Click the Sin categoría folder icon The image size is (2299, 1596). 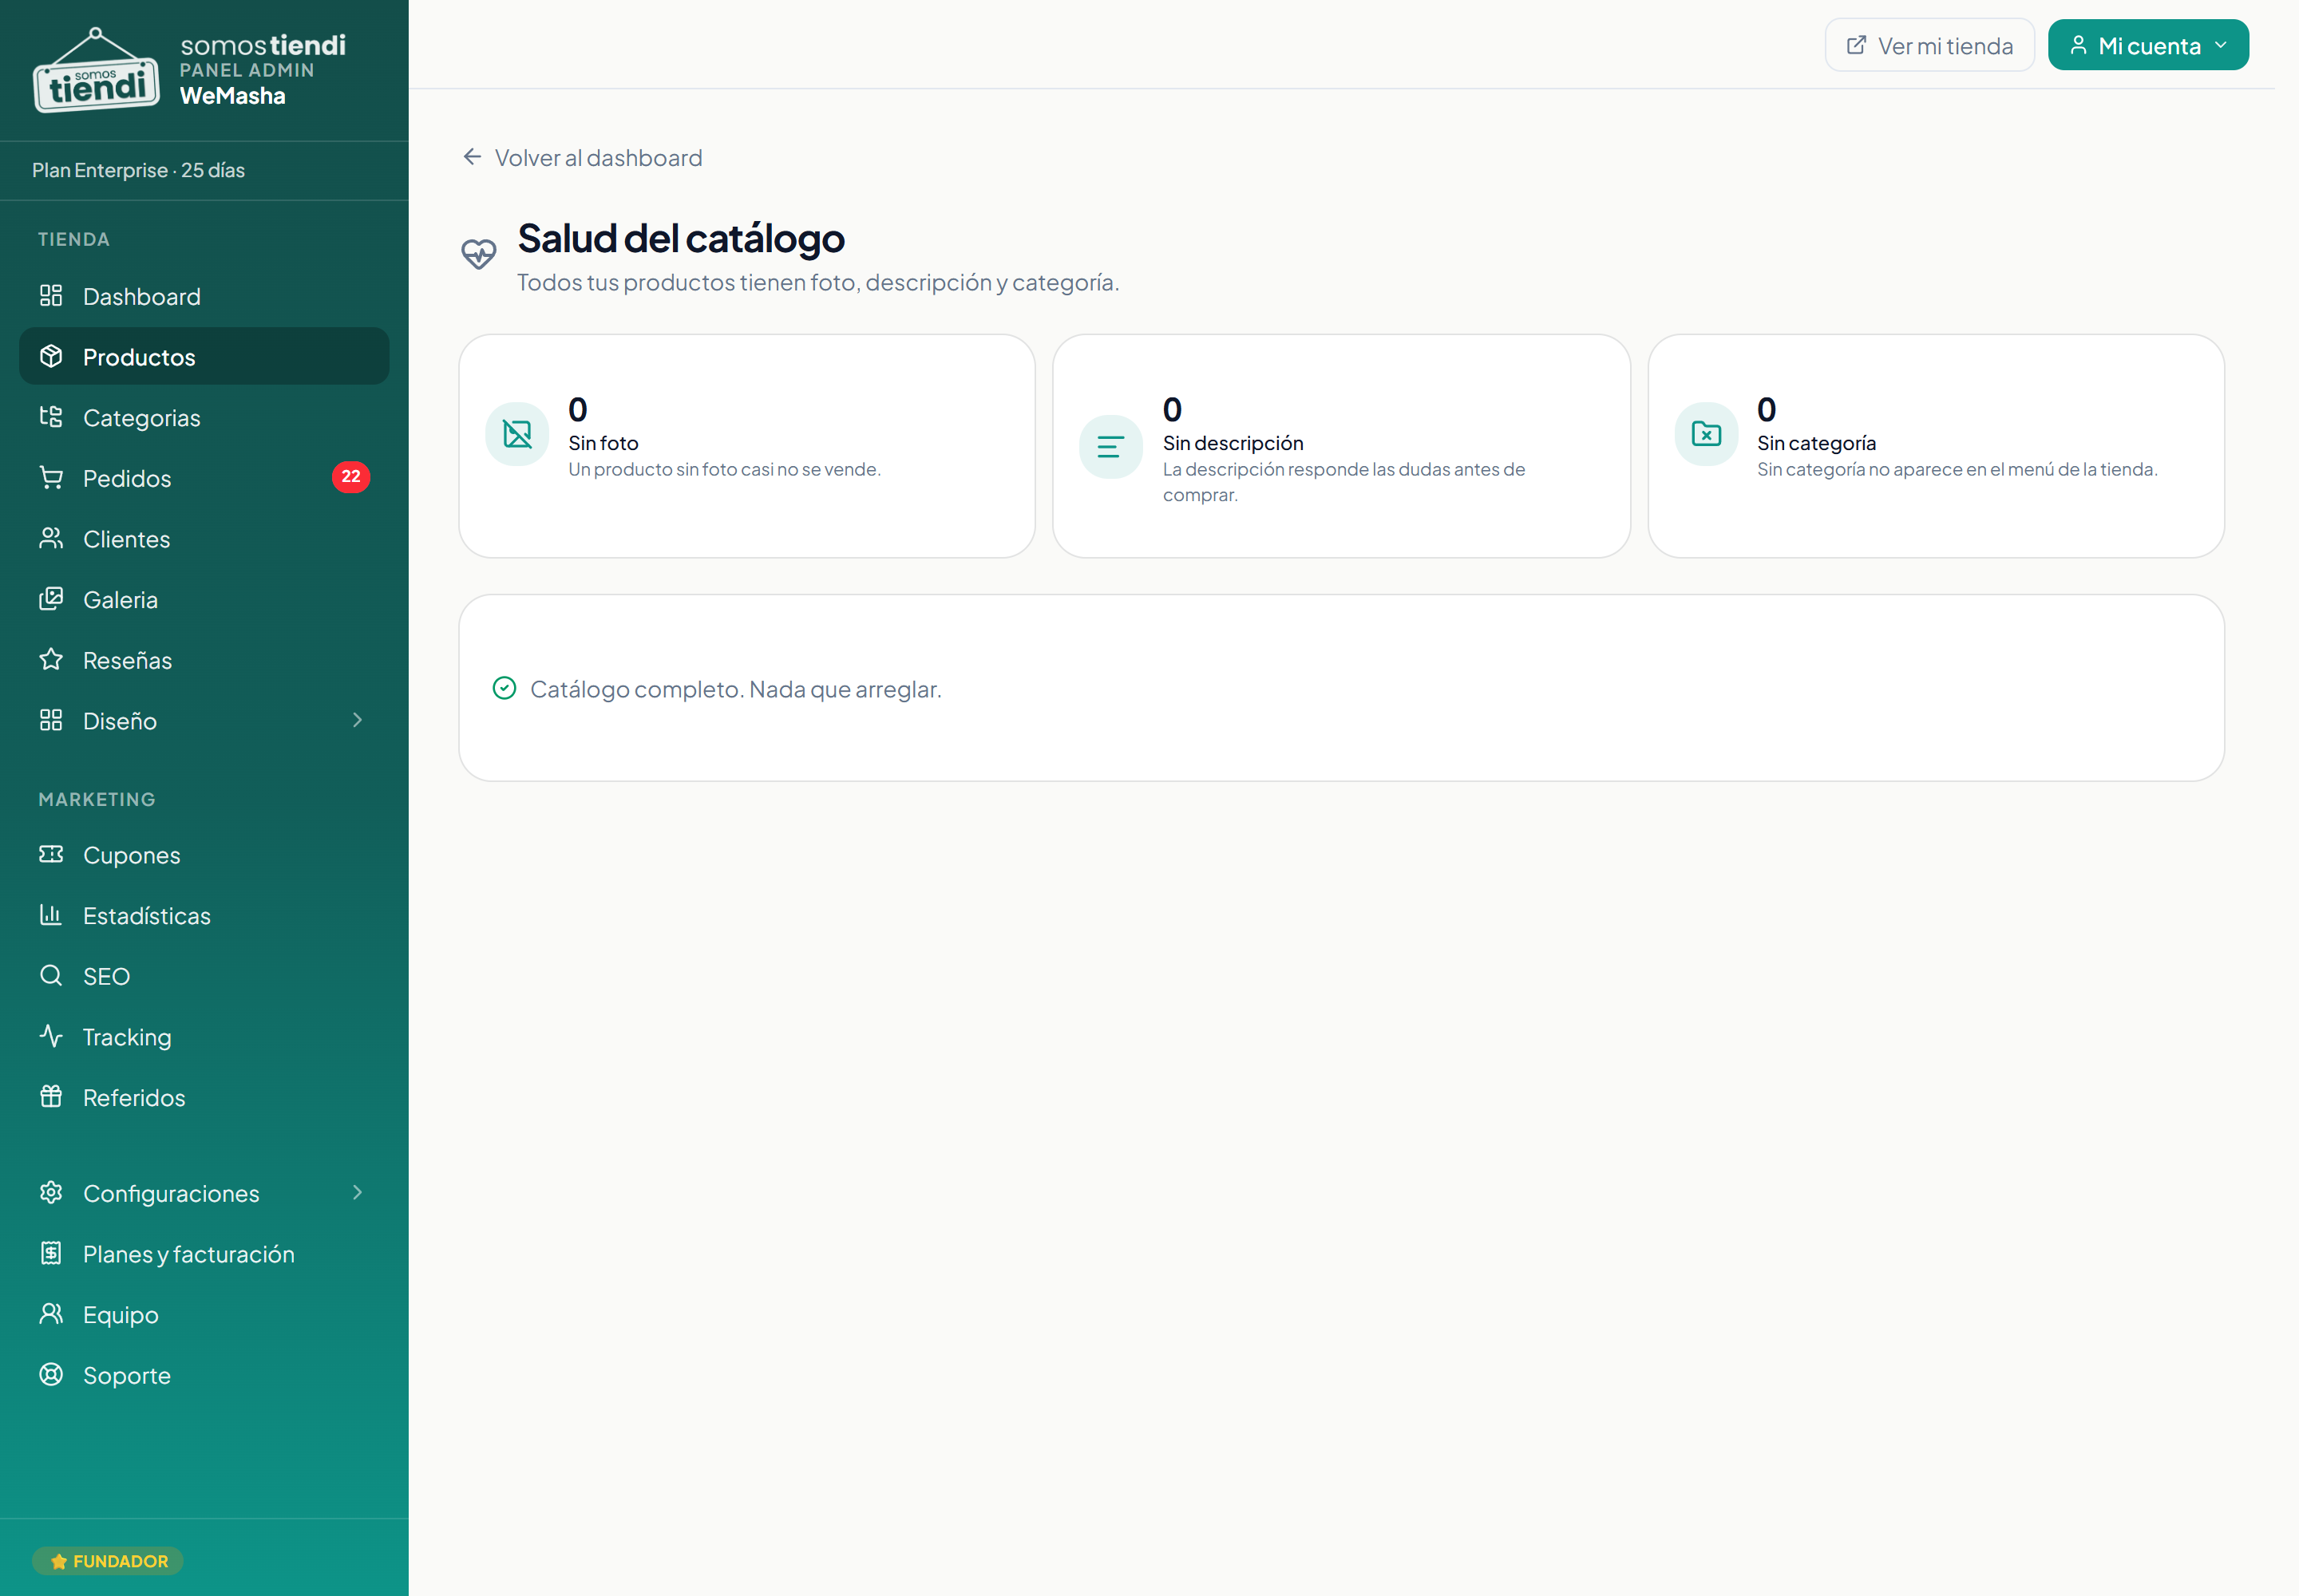click(1706, 434)
